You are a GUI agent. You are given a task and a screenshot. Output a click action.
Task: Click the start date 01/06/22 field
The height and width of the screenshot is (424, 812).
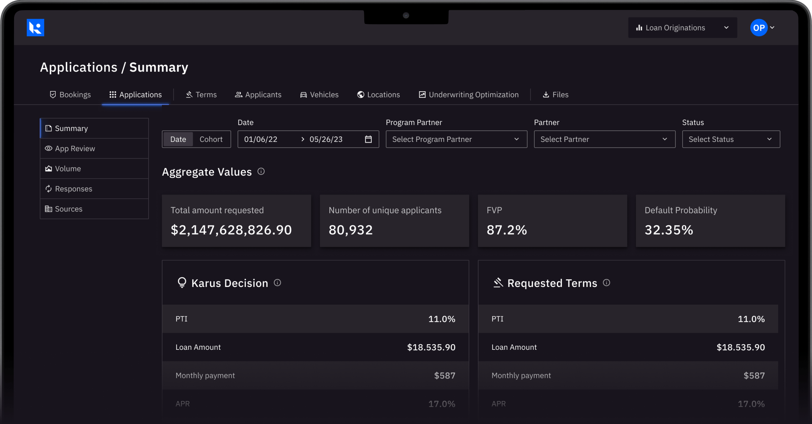[261, 139]
